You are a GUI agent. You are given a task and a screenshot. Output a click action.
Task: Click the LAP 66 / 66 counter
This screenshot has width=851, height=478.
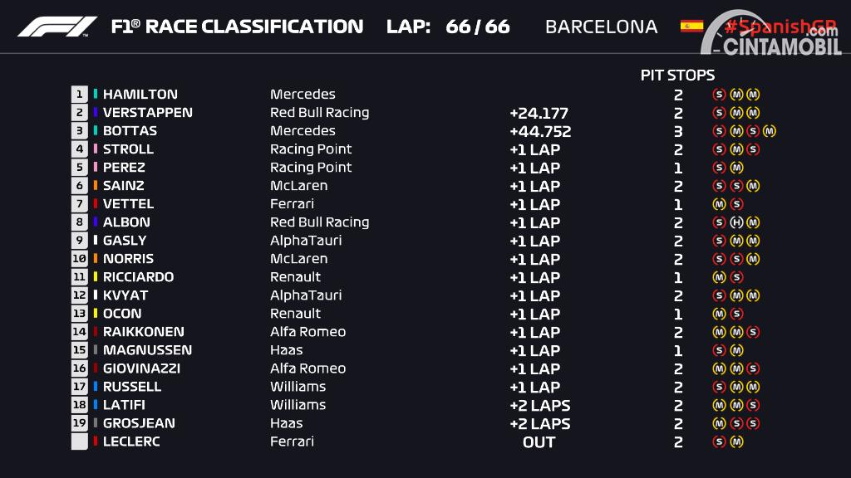448,27
